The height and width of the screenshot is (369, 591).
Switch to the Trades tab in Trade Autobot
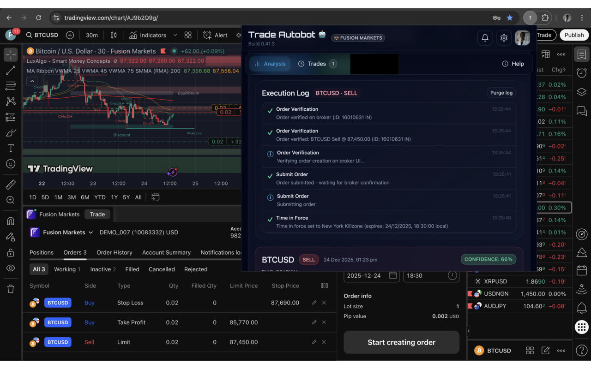[x=317, y=64]
